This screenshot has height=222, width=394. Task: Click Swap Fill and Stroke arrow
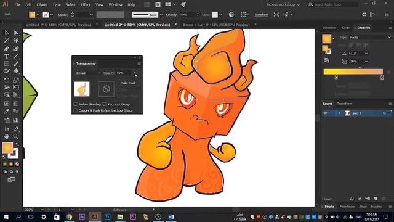17,144
